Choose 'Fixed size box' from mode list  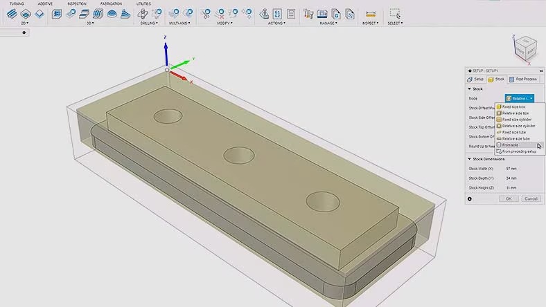pos(513,107)
